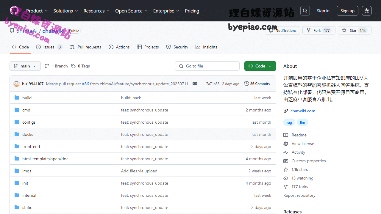Click the static folder icon
The width and height of the screenshot is (381, 214).
(x=17, y=207)
